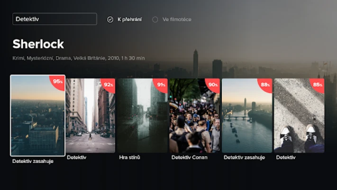Open the Hra stínů rainy poster

(x=143, y=116)
